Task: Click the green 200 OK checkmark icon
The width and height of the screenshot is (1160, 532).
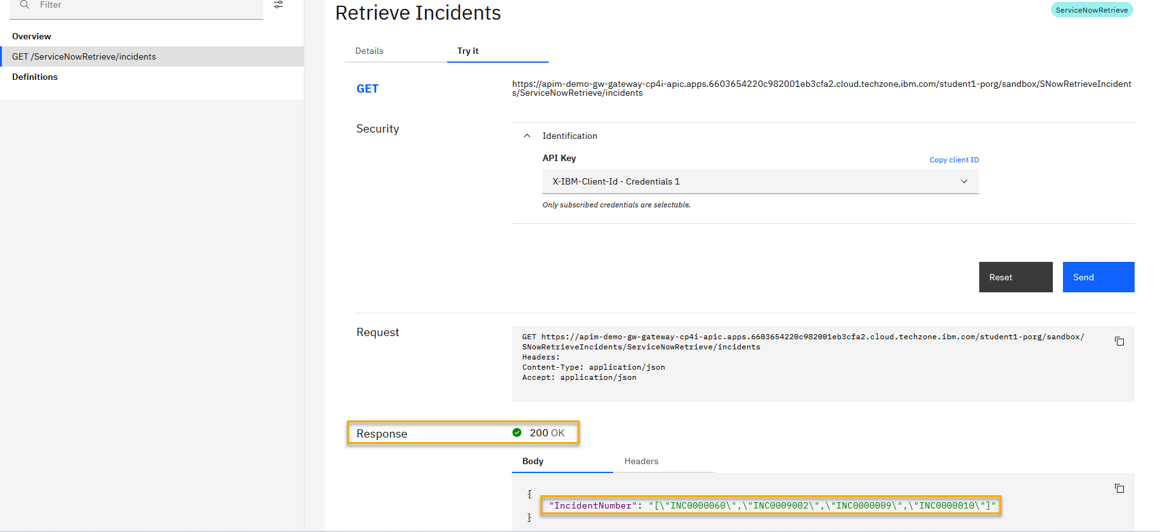Action: (x=517, y=432)
